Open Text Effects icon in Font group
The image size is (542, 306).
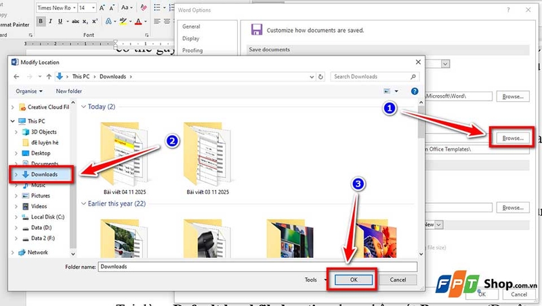(x=108, y=22)
